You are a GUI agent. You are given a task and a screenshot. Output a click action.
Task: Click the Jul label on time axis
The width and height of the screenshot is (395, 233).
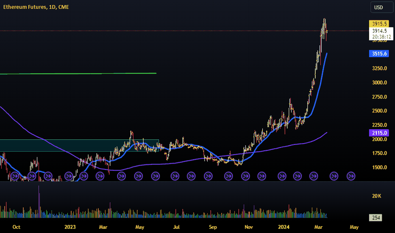pyautogui.click(x=176, y=227)
